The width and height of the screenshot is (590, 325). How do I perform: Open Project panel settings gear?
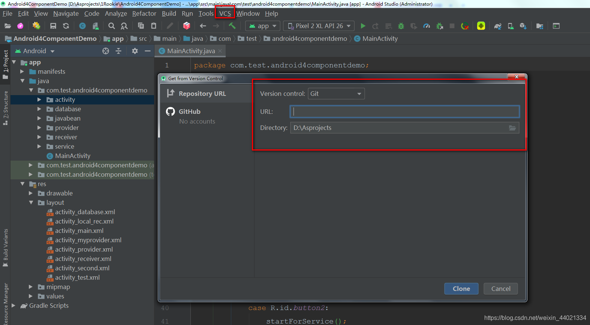135,51
